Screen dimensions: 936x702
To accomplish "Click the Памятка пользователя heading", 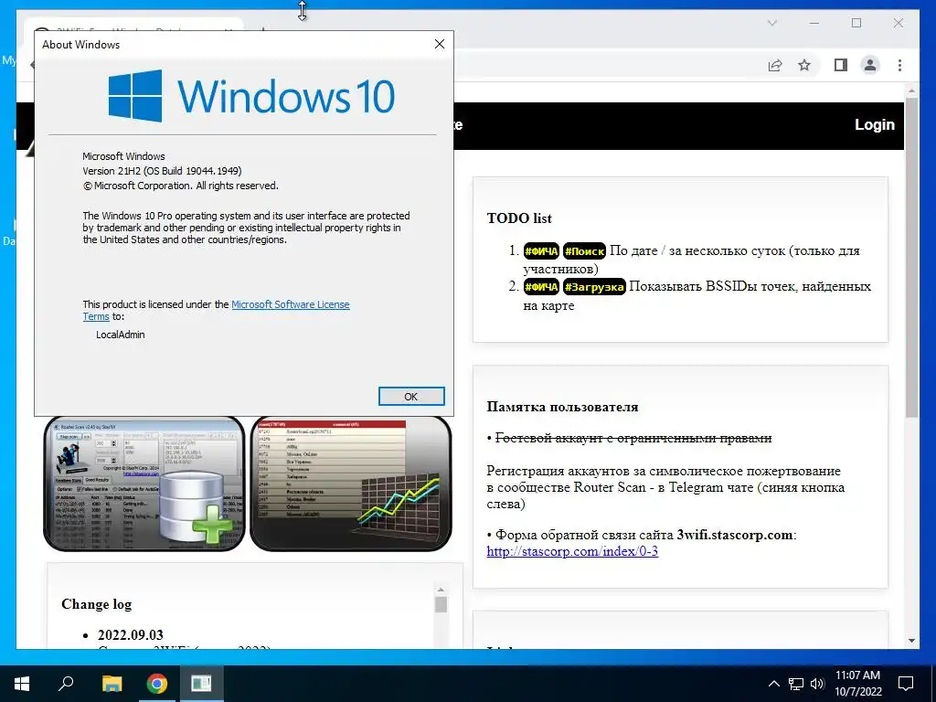I will pos(562,407).
